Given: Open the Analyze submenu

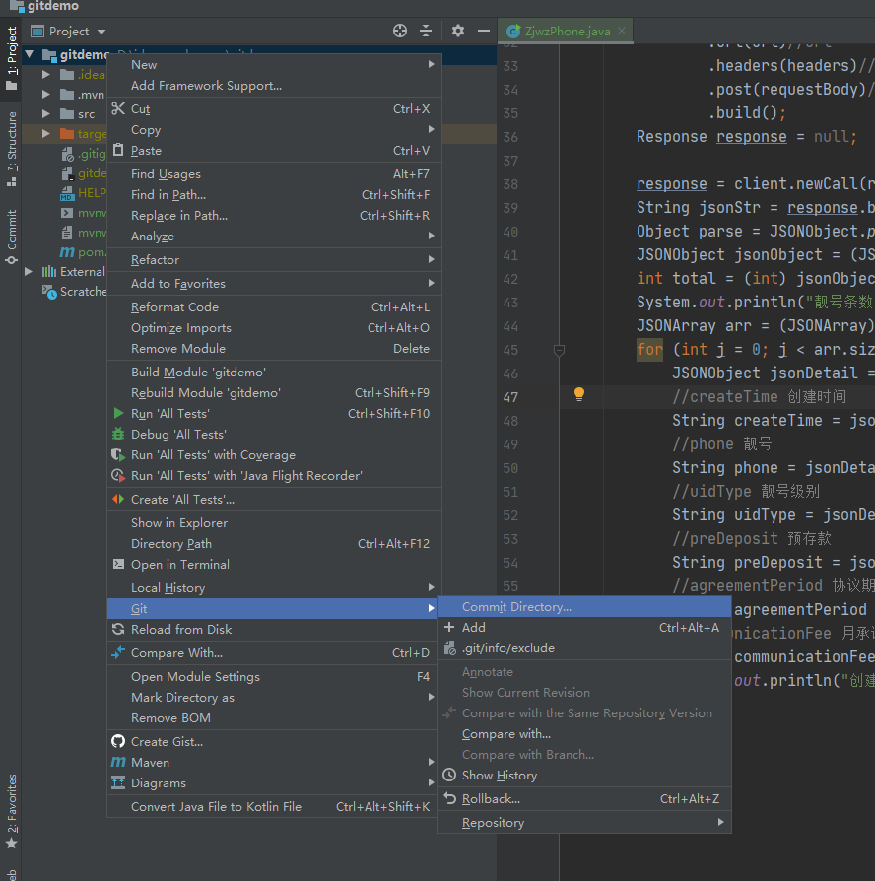Looking at the screenshot, I should tap(274, 237).
